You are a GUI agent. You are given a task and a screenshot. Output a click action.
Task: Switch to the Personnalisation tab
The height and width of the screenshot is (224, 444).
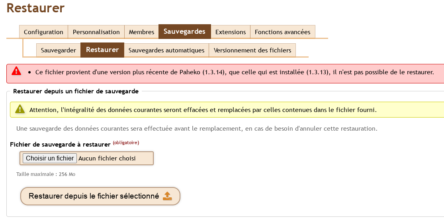coord(96,32)
